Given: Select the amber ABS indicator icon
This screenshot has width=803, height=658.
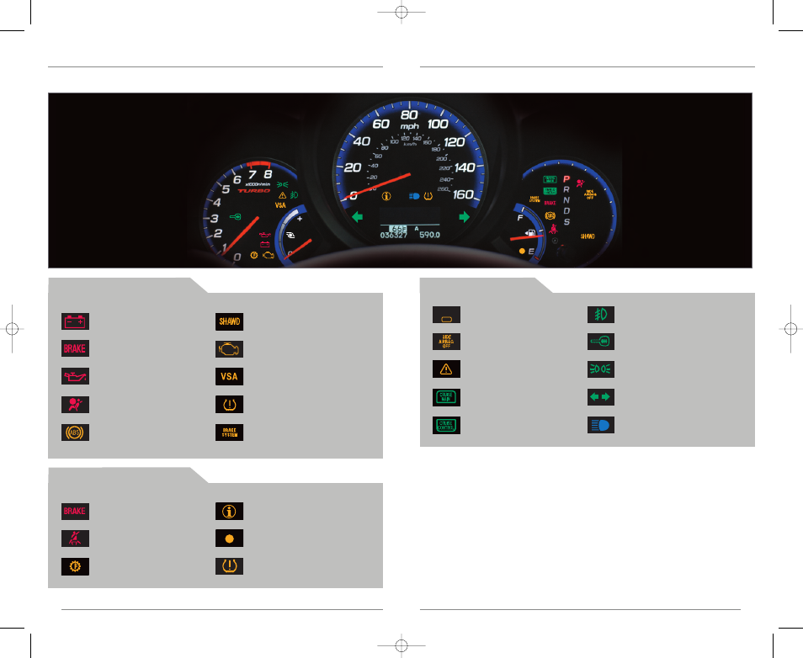Looking at the screenshot, I should point(75,432).
